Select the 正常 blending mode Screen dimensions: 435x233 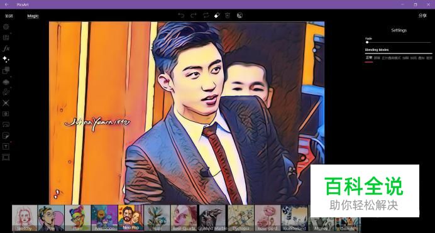[369, 58]
